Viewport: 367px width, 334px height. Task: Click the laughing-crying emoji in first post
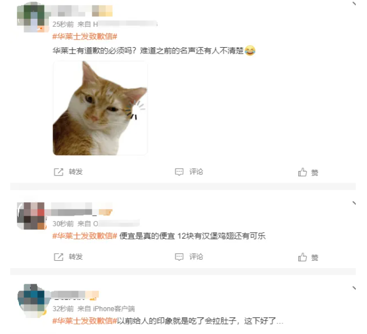coord(250,50)
